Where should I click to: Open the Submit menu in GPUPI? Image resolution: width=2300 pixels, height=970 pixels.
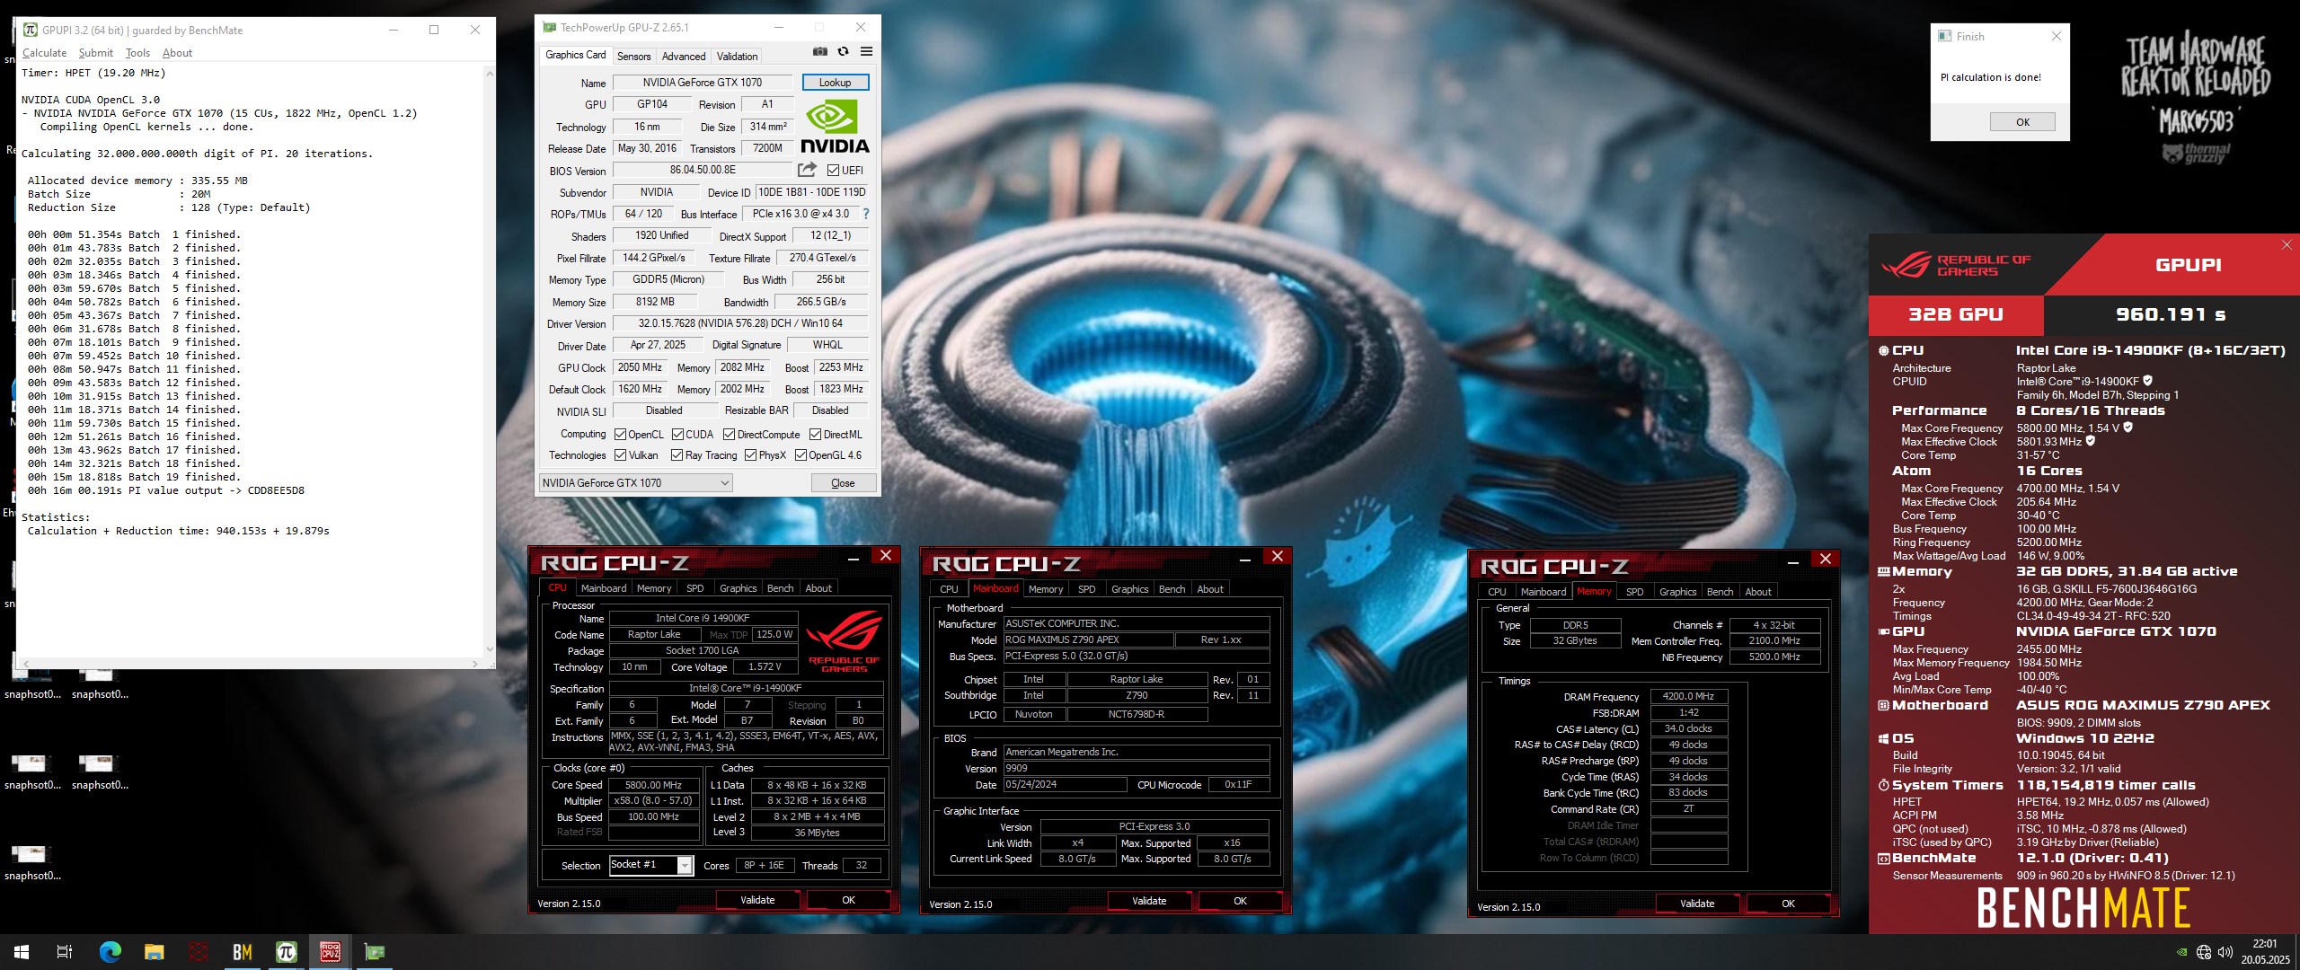click(x=95, y=53)
